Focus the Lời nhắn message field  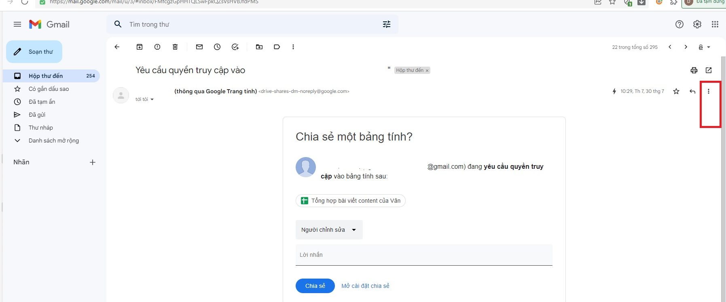coord(424,255)
